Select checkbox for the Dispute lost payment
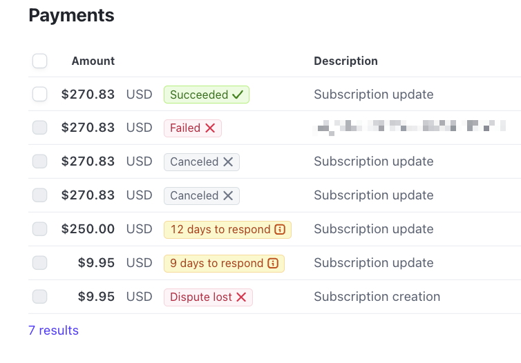 [x=39, y=297]
